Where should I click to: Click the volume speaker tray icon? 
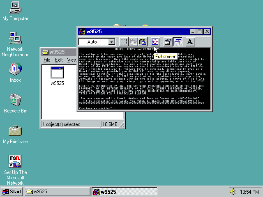(233, 192)
